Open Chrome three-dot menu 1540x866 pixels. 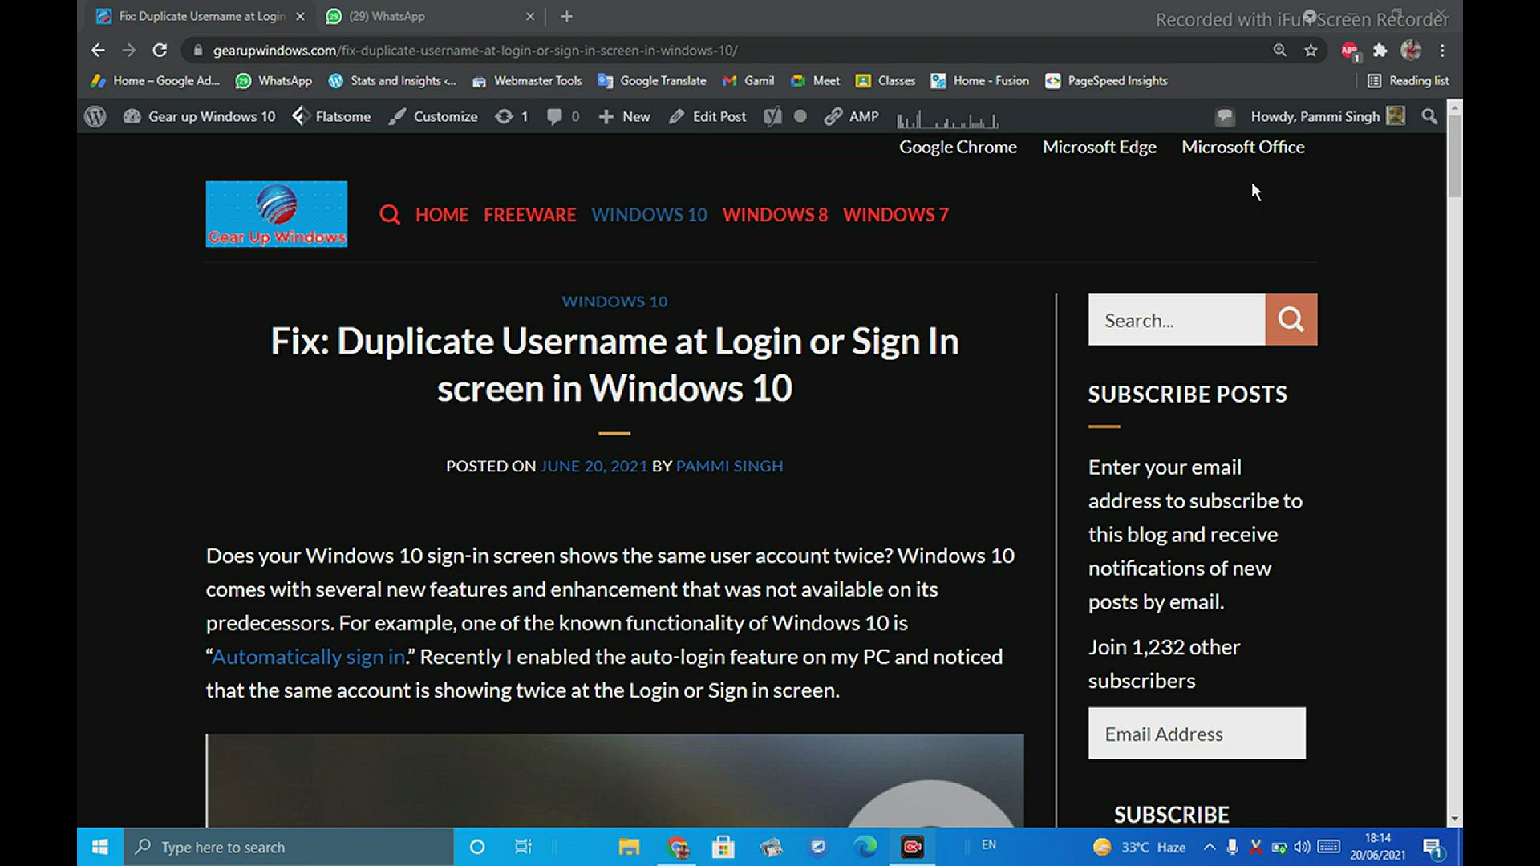(1442, 50)
